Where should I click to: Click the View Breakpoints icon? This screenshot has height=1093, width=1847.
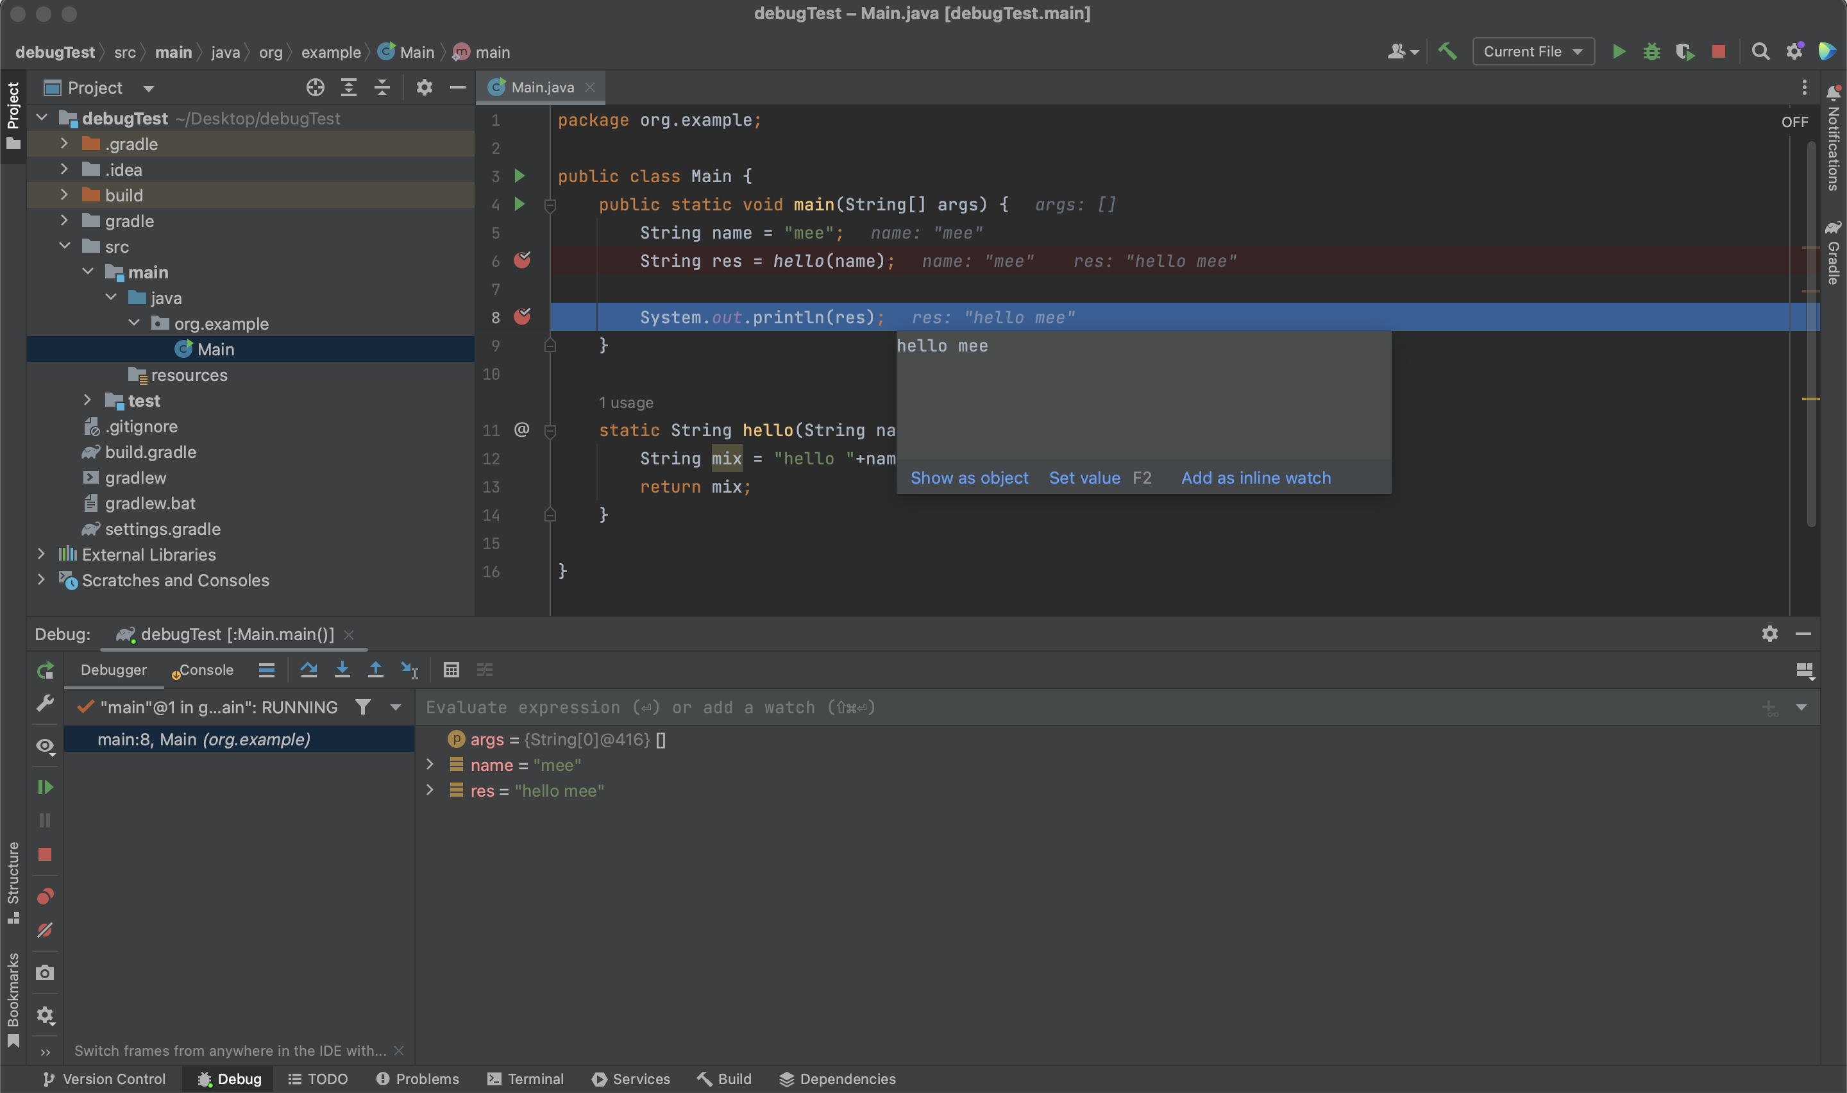pyautogui.click(x=45, y=896)
